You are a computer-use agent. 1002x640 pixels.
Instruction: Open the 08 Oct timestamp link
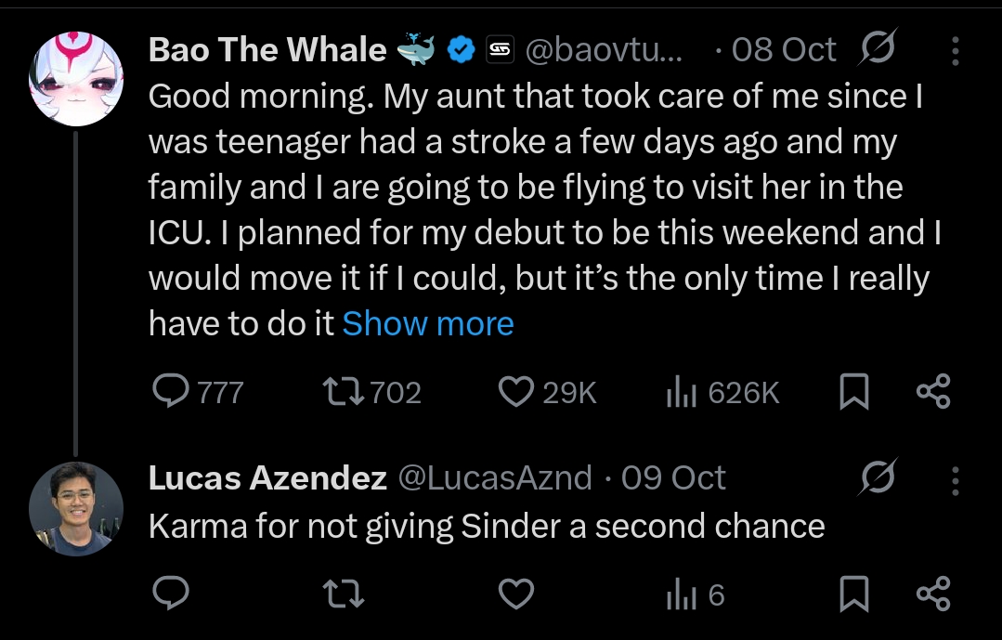click(783, 49)
